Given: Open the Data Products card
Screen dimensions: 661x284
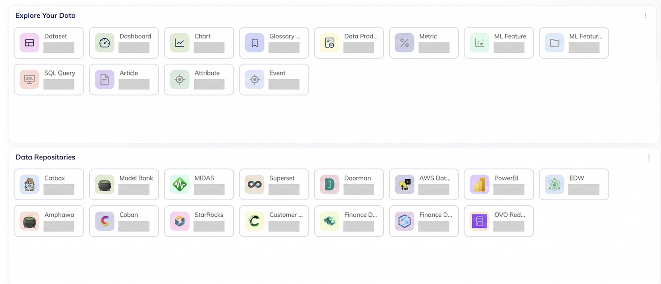Looking at the screenshot, I should 349,43.
